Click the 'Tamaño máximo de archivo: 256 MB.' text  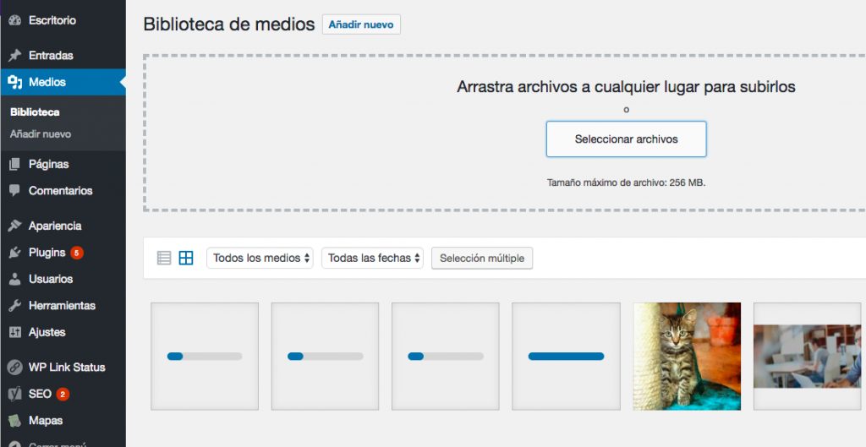[627, 183]
